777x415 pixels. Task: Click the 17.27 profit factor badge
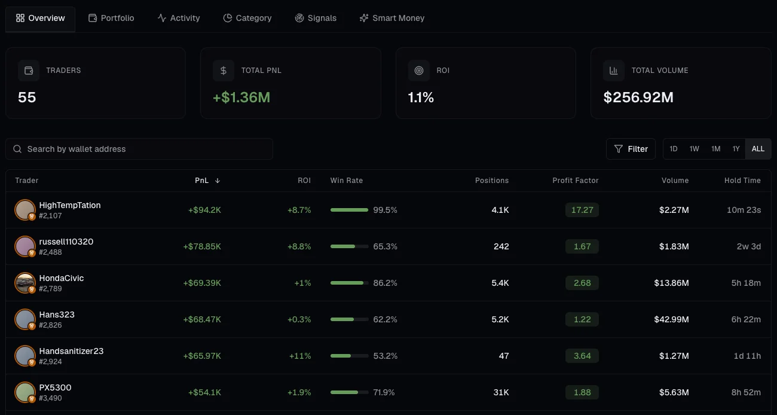coord(582,210)
